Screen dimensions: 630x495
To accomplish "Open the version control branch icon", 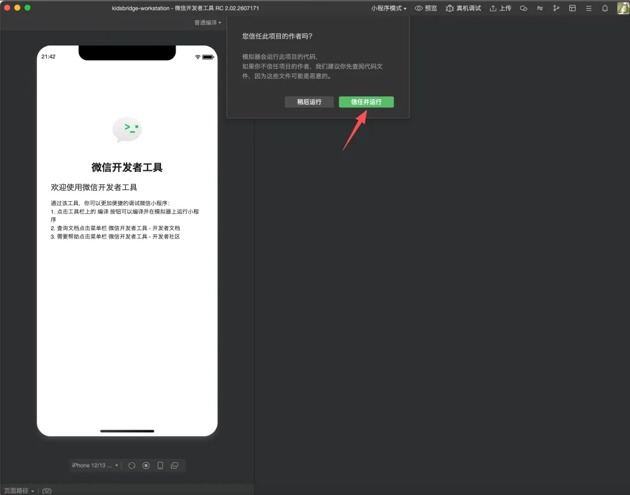I will (556, 8).
